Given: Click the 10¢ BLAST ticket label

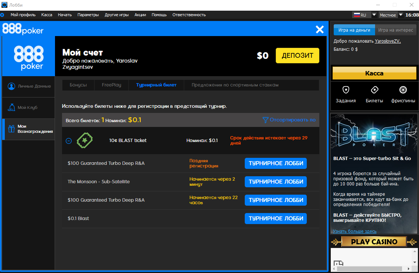Looking at the screenshot, I should pos(128,140).
